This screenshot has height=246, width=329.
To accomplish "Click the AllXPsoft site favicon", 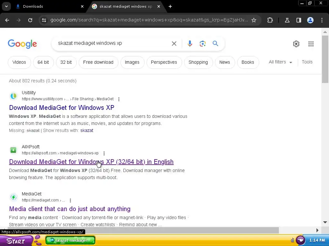I will (x=13, y=150).
